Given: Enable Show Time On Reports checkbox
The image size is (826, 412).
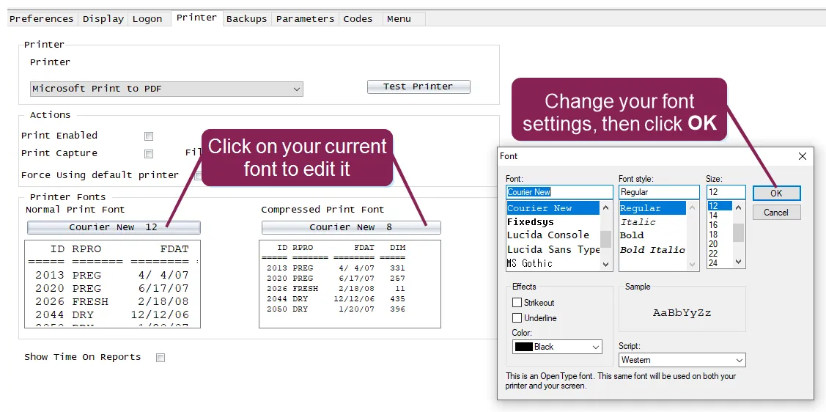Looking at the screenshot, I should coord(160,358).
